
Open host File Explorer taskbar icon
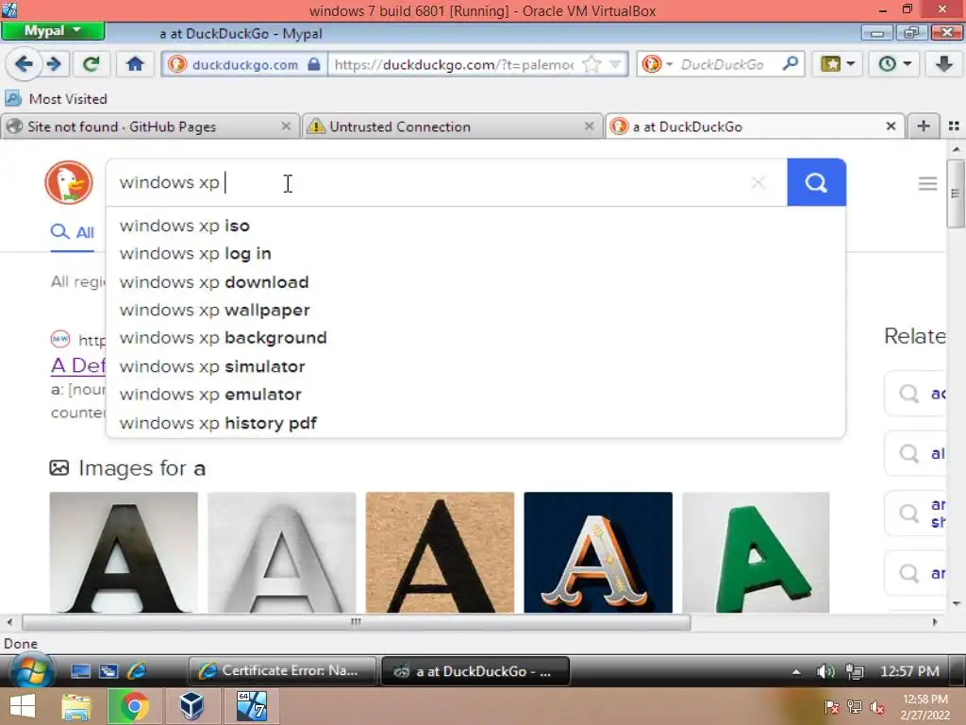pyautogui.click(x=76, y=706)
